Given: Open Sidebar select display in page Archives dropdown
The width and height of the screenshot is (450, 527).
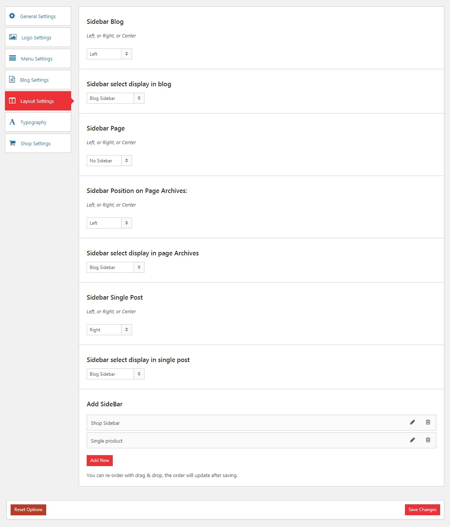Looking at the screenshot, I should pos(115,267).
